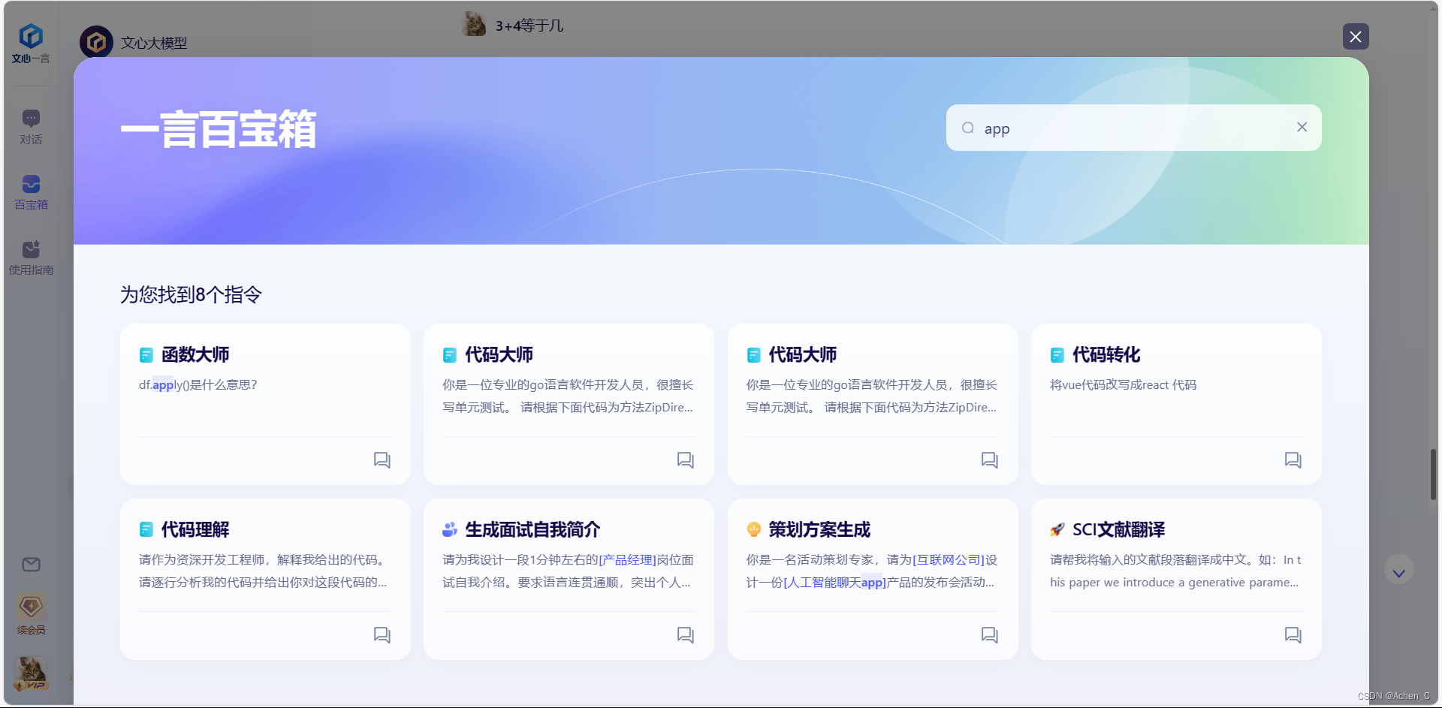Click the 文心大模型 logo icon
This screenshot has width=1442, height=708.
coord(95,42)
